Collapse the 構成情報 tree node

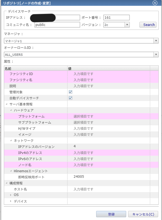6,183
